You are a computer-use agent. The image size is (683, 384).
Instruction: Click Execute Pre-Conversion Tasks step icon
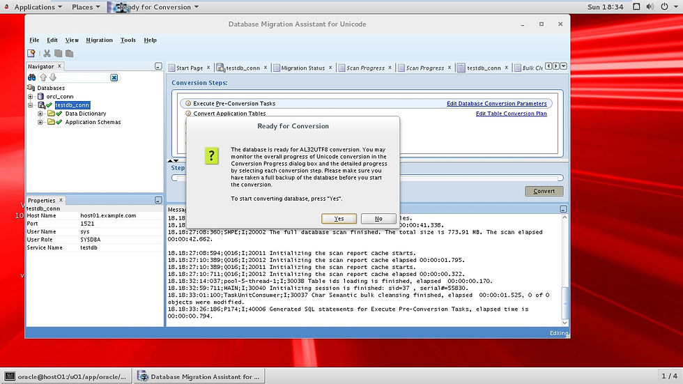click(188, 104)
